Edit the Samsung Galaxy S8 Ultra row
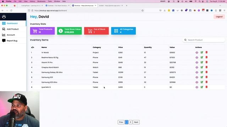This screenshot has height=127, width=227. (x=202, y=72)
